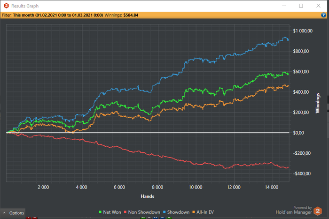The image size is (329, 219).
Task: Click the 2 000 hands axis label
Action: [x=43, y=187]
